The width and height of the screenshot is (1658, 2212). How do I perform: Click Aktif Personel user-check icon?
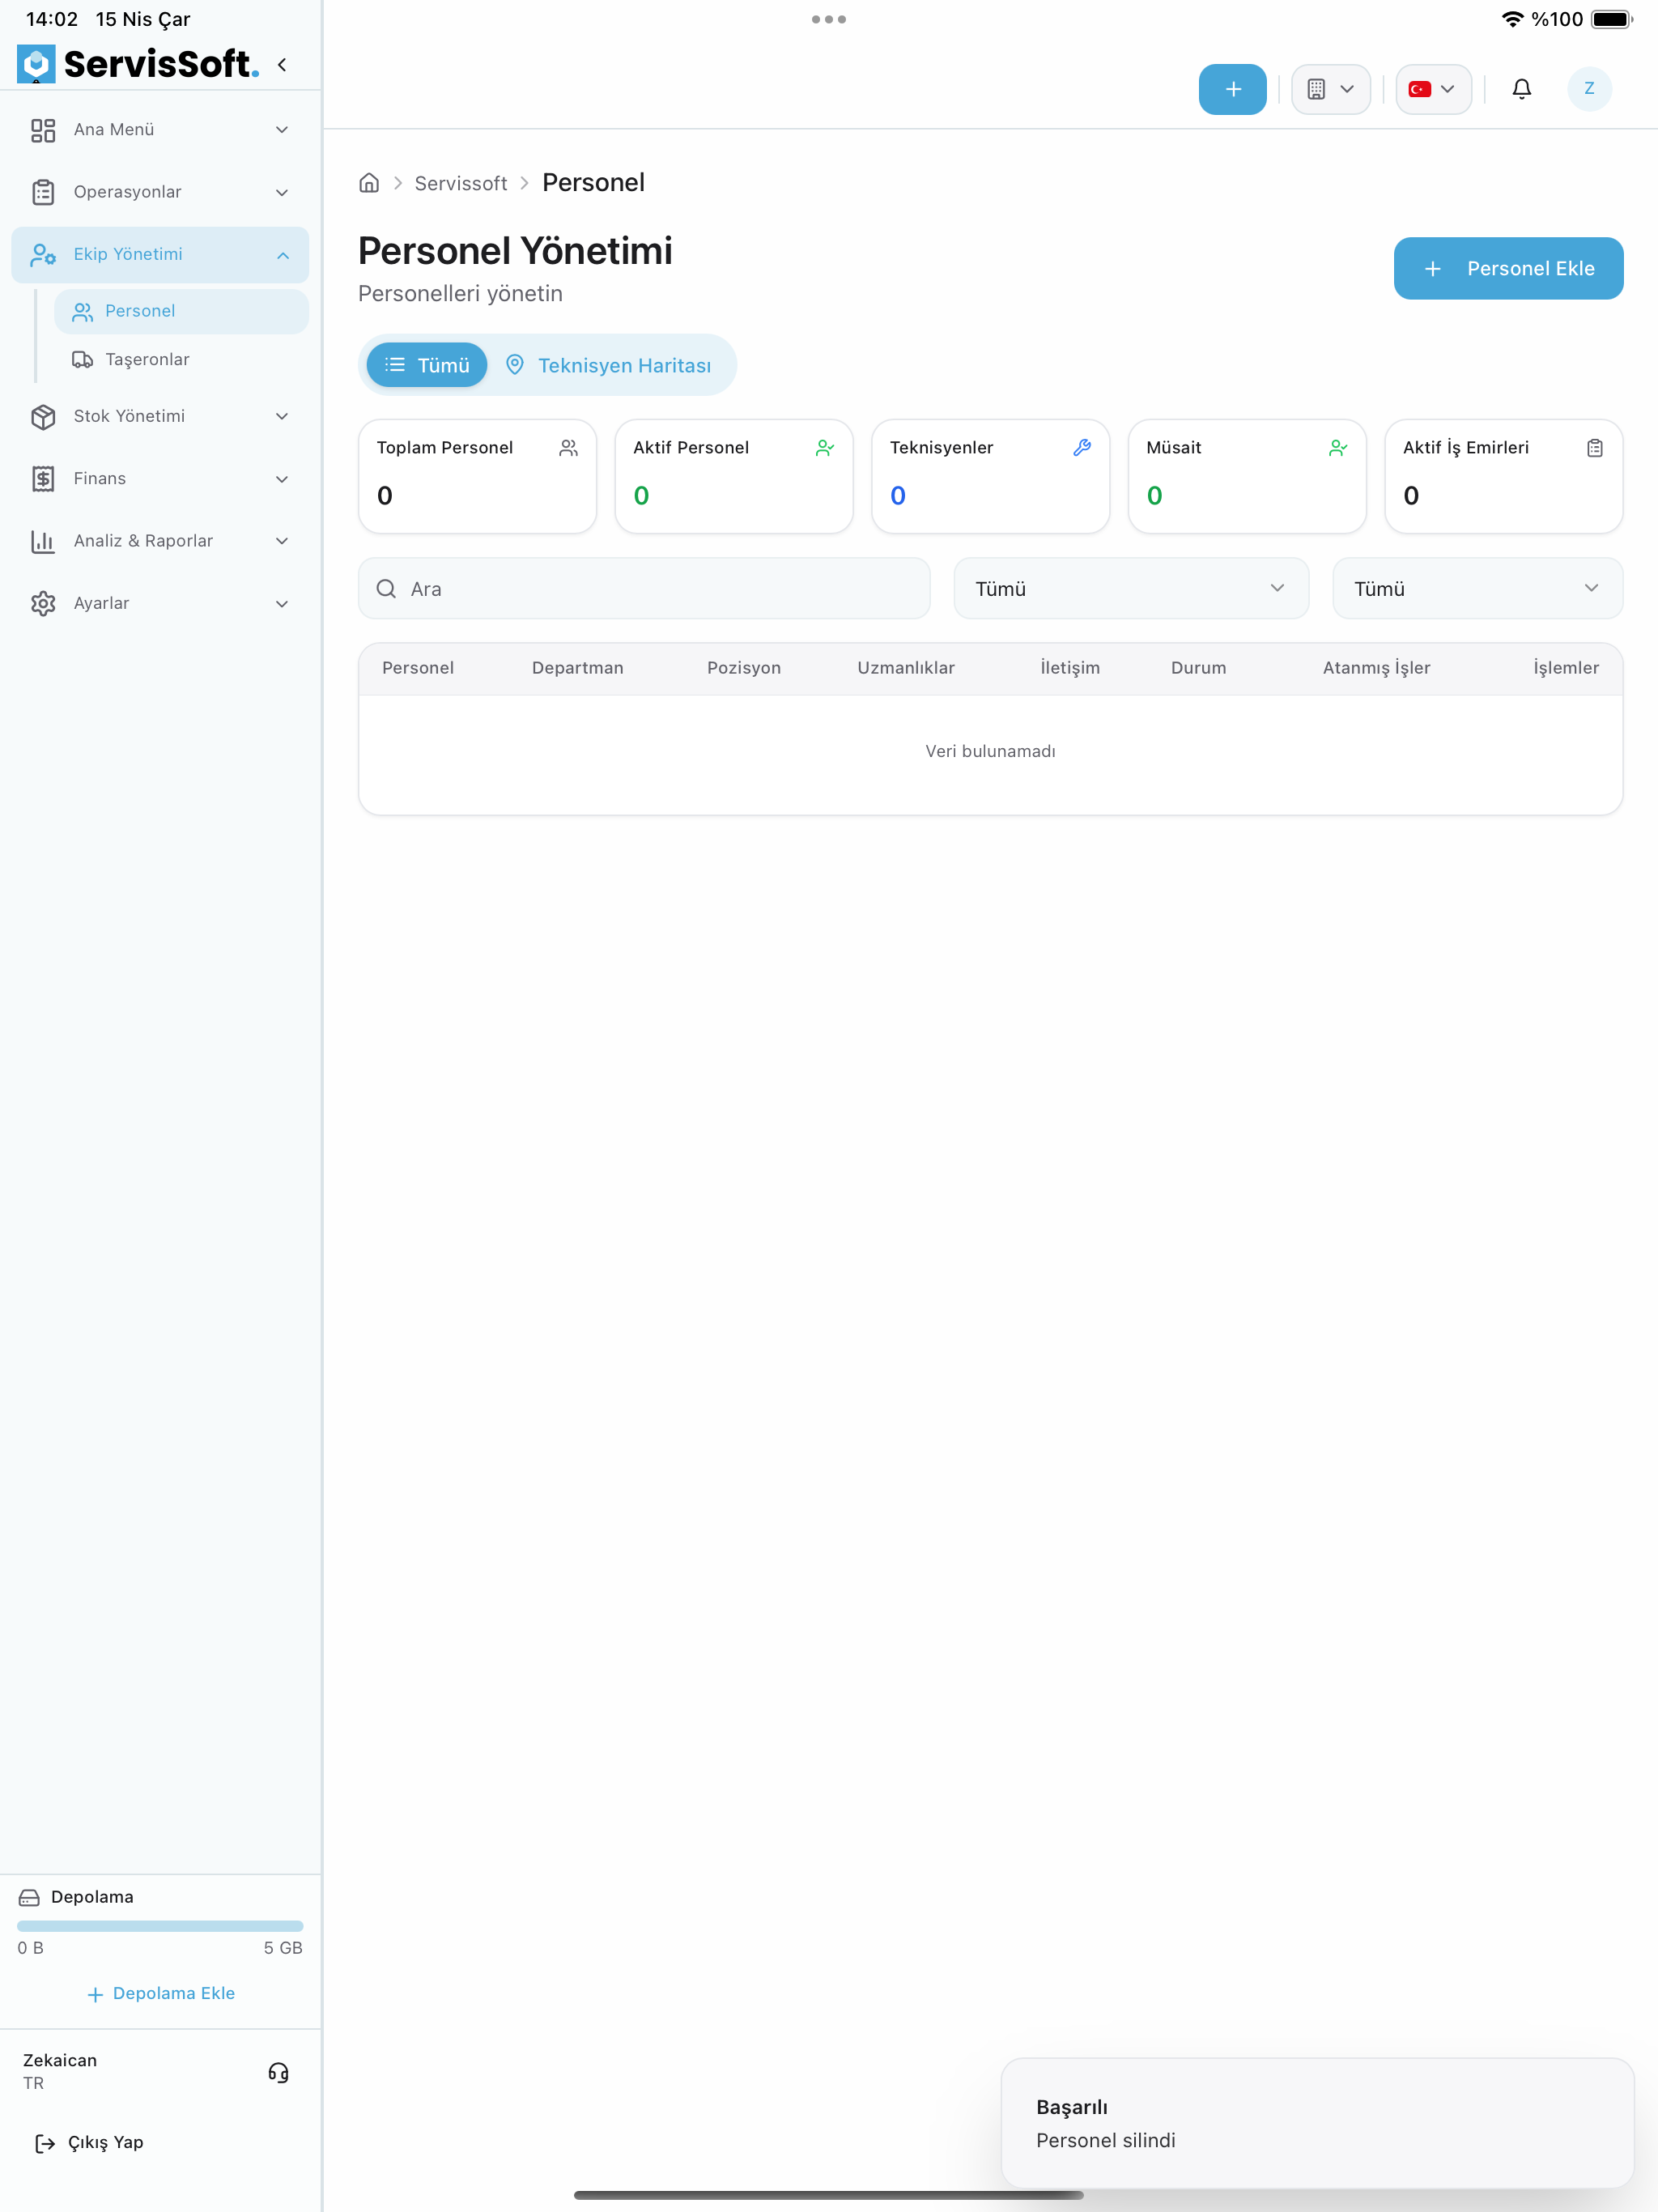(825, 448)
